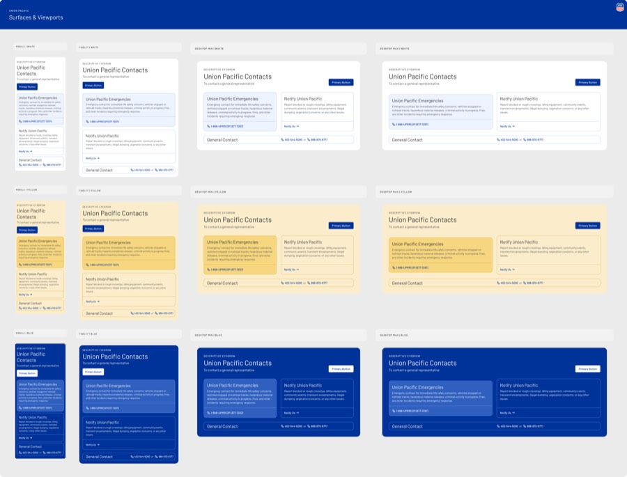
Task: Click the emergency phone icon in Desktop Min Yellow frame
Action: pos(209,269)
